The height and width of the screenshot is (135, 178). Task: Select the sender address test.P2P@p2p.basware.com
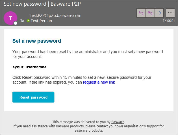click(x=56, y=16)
